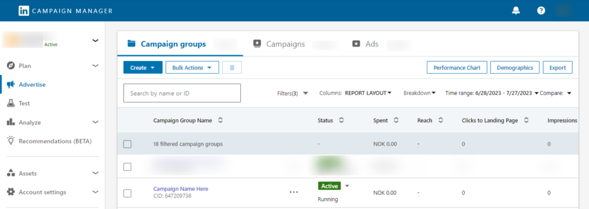The height and width of the screenshot is (209, 589).
Task: Expand the Analyze section chevron
Action: click(x=95, y=122)
